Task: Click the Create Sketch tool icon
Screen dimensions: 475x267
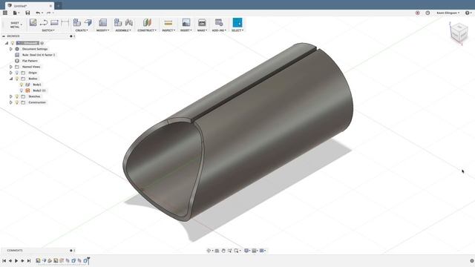Action: (x=33, y=22)
